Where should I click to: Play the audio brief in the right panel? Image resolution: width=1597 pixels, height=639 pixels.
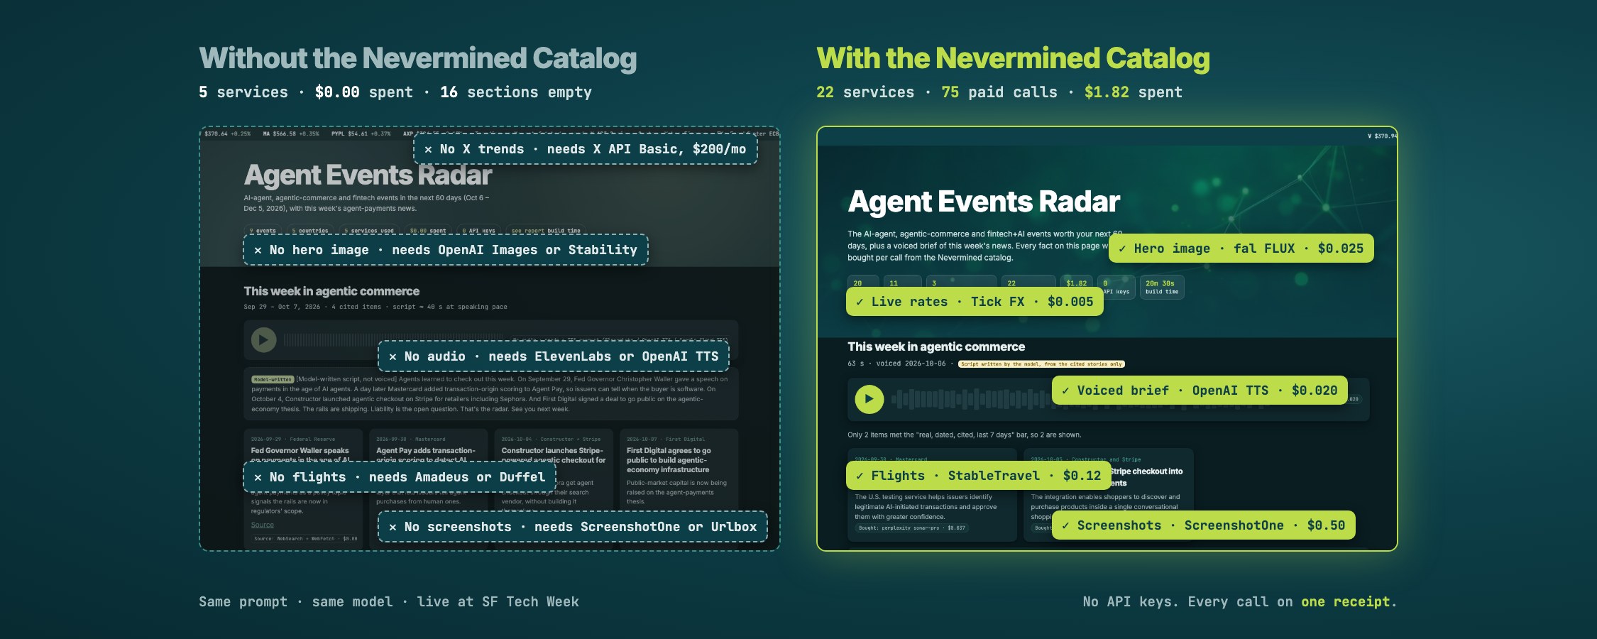(x=869, y=399)
